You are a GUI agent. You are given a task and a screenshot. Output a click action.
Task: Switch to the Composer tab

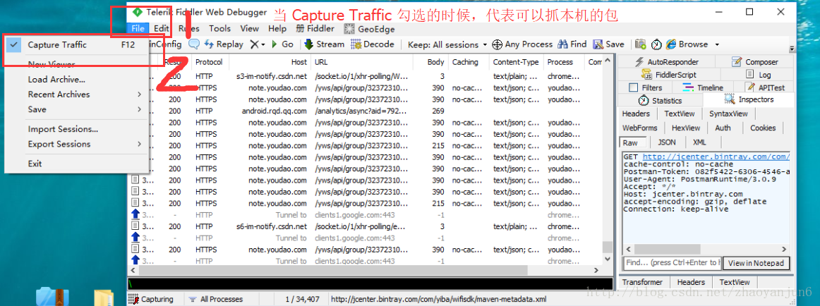(x=754, y=62)
